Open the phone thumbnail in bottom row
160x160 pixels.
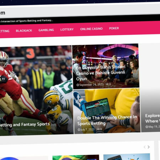pyautogui.click(x=127, y=157)
